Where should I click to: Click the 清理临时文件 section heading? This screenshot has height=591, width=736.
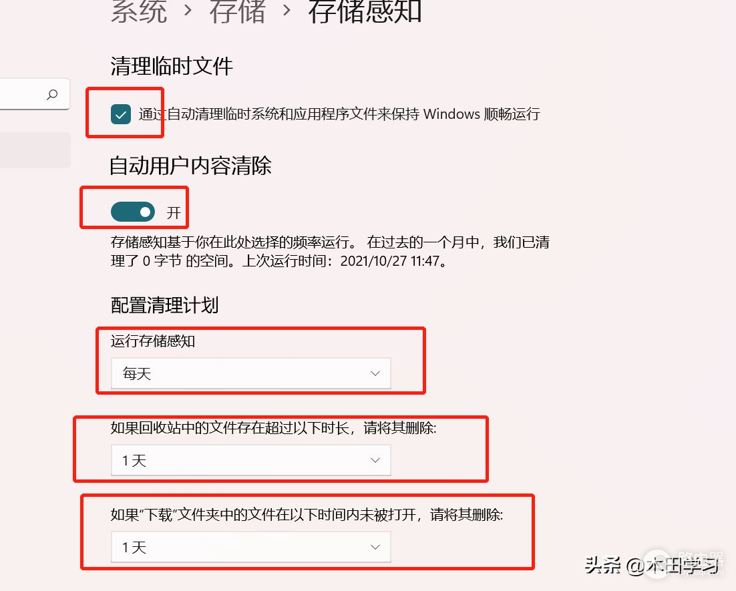click(x=172, y=65)
